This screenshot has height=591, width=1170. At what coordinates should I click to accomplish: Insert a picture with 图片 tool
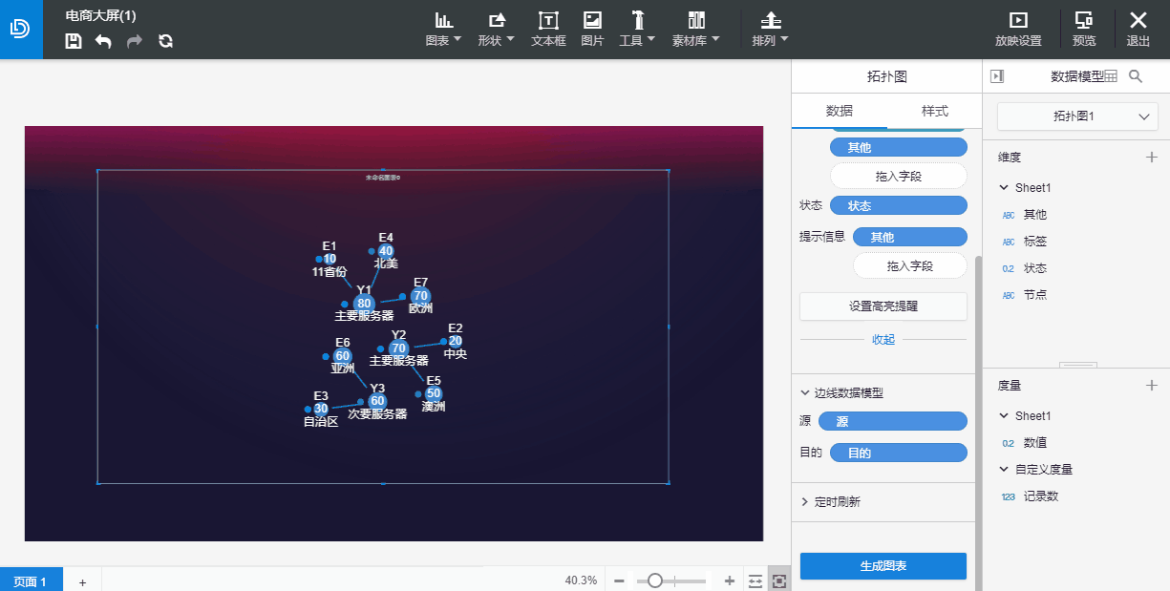592,29
